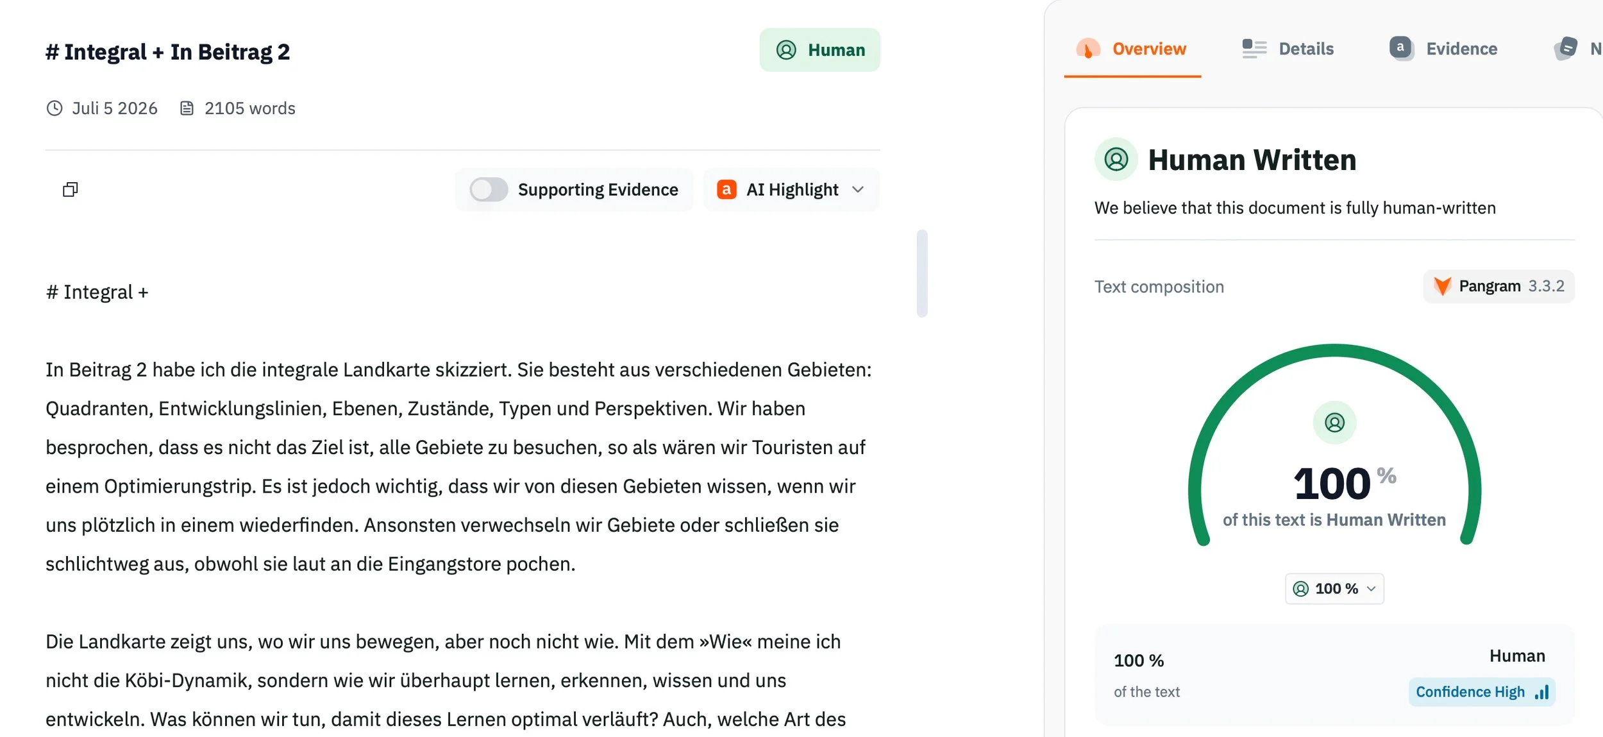Click the orange AI Highlight icon
Viewport: 1603px width, 737px height.
click(726, 189)
